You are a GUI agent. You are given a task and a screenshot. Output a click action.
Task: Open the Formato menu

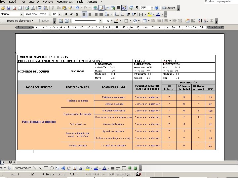48,2
